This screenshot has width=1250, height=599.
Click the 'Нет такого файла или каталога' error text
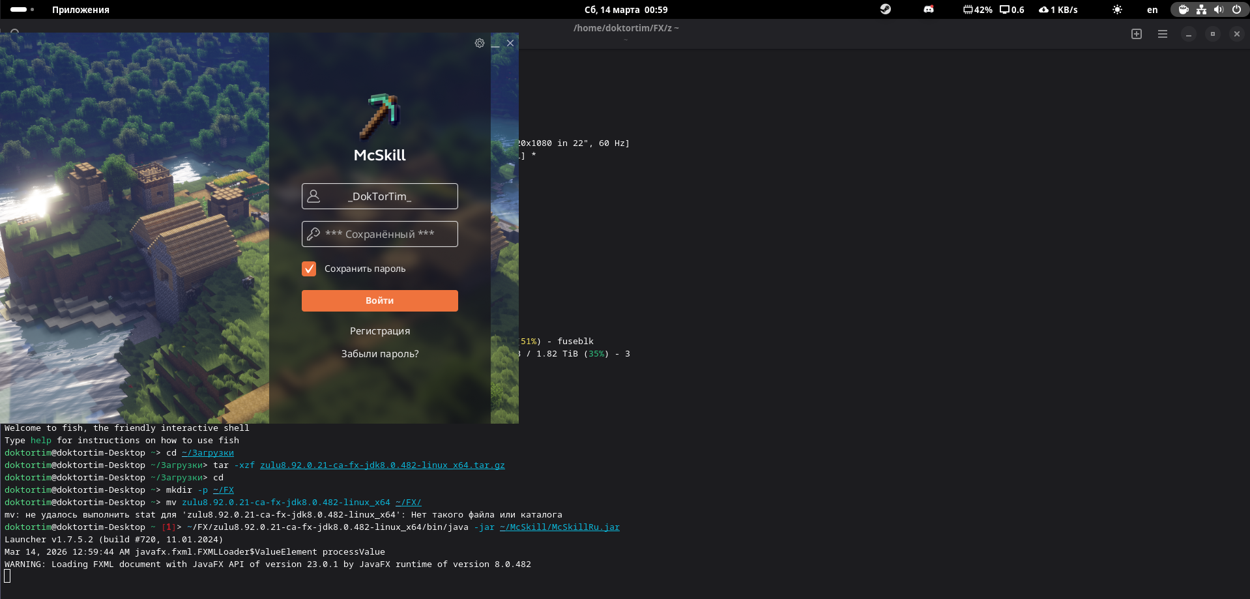click(x=487, y=515)
